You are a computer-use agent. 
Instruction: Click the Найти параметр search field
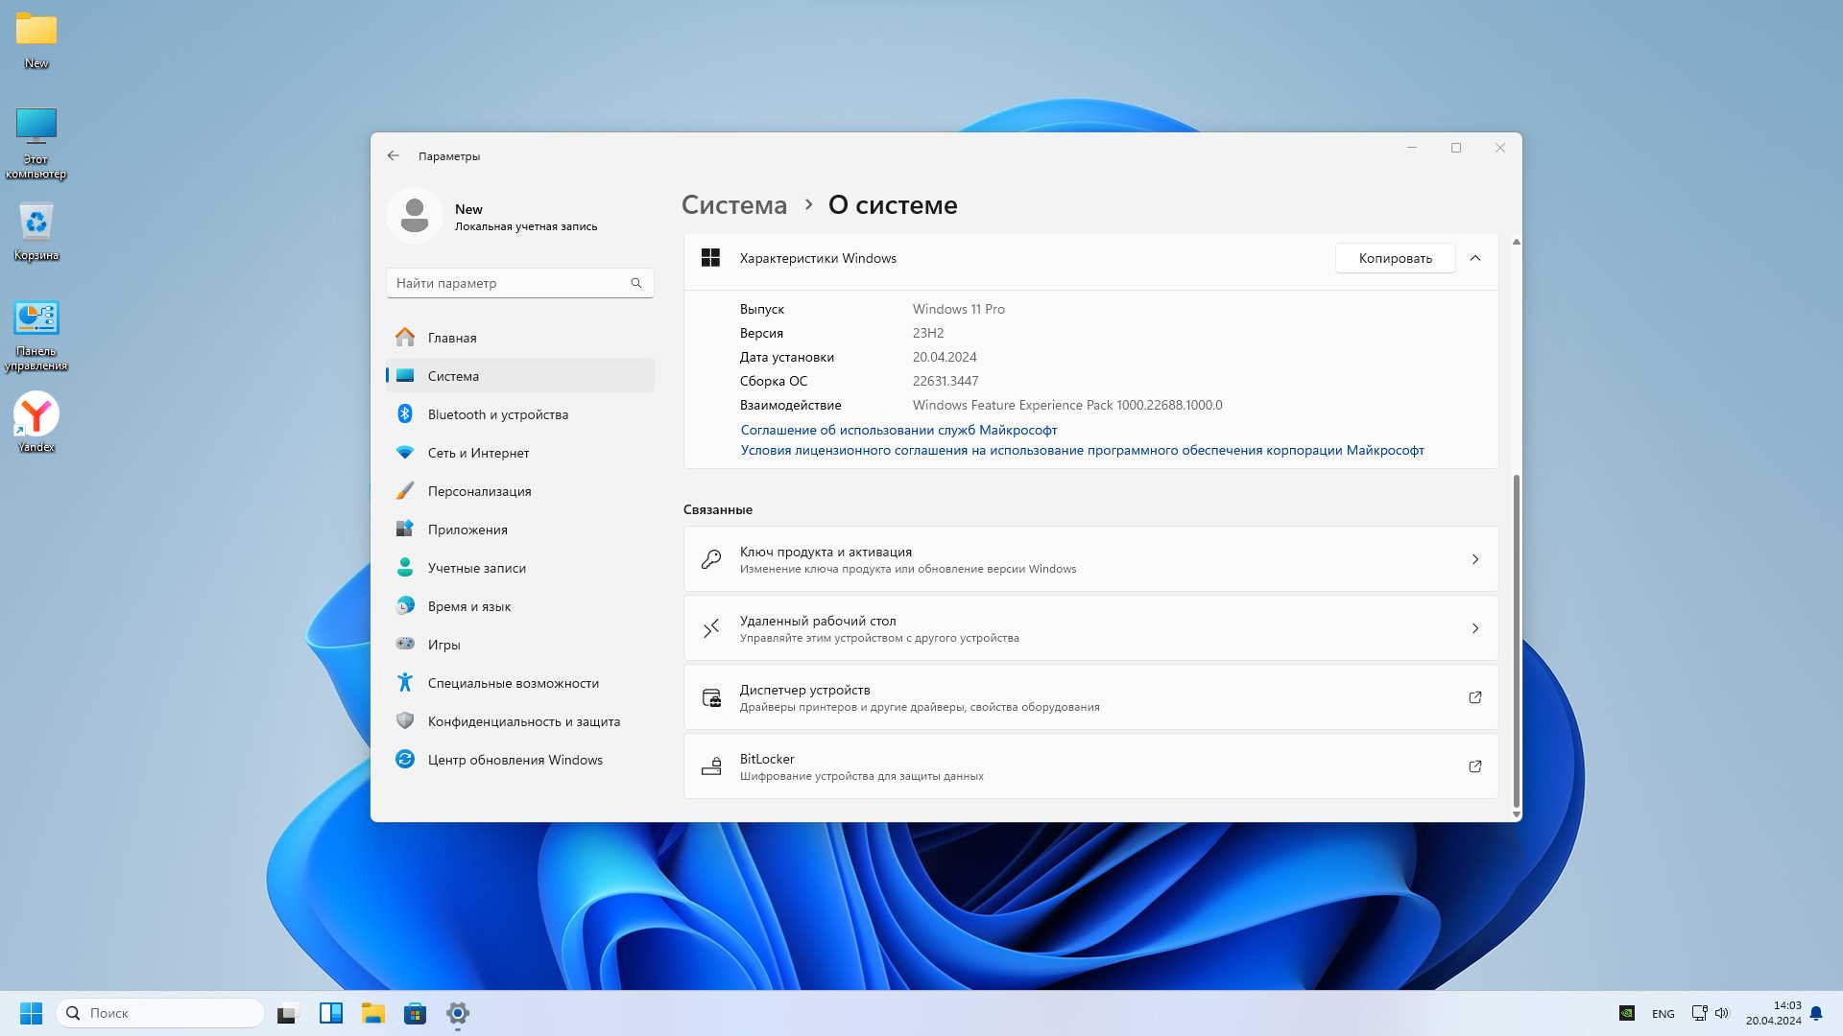pyautogui.click(x=507, y=283)
